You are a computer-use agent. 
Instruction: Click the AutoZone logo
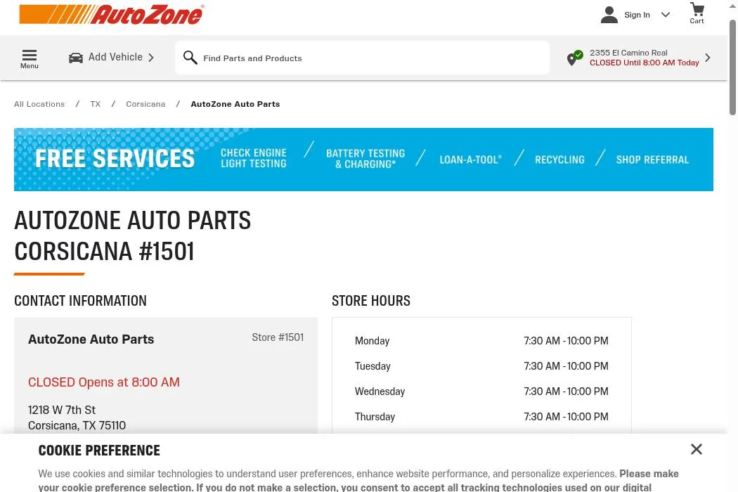112,15
